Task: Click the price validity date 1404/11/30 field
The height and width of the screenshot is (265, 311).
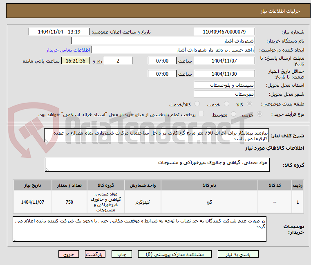Action: [224, 74]
